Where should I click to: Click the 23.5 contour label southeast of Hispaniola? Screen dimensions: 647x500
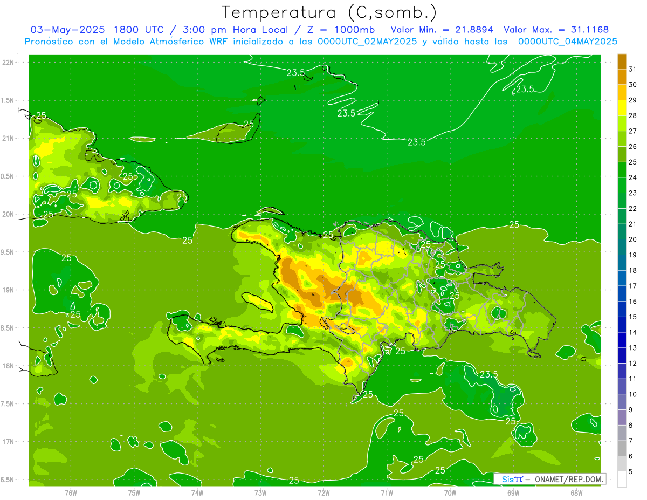tap(488, 374)
